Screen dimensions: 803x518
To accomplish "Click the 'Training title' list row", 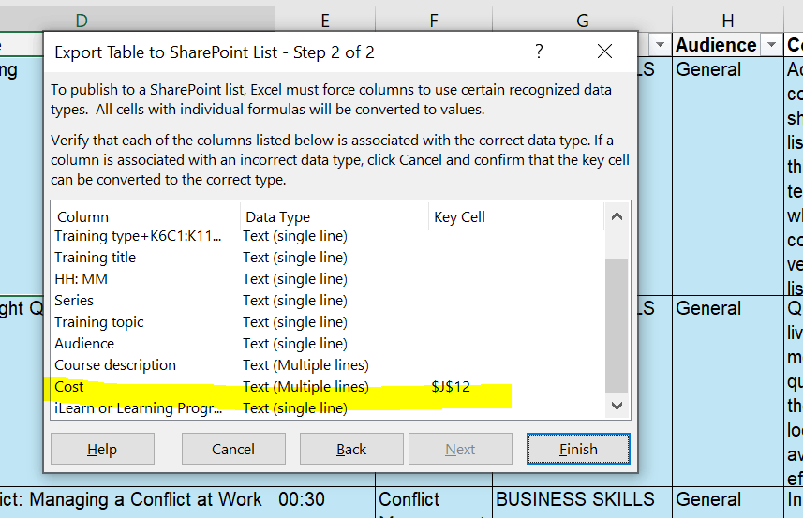I will point(328,258).
